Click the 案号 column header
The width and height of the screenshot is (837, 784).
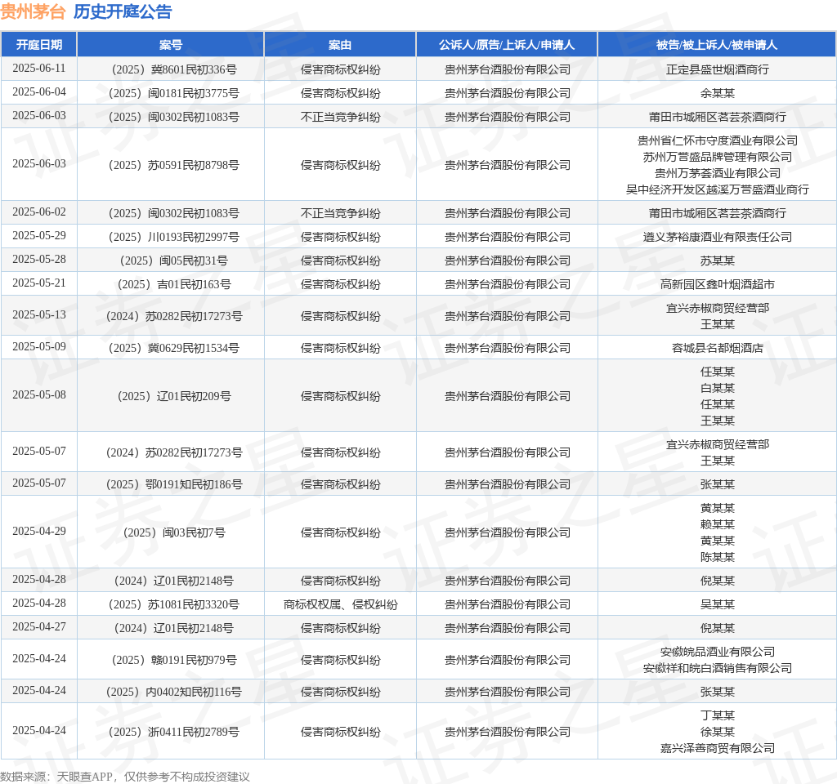coord(171,45)
